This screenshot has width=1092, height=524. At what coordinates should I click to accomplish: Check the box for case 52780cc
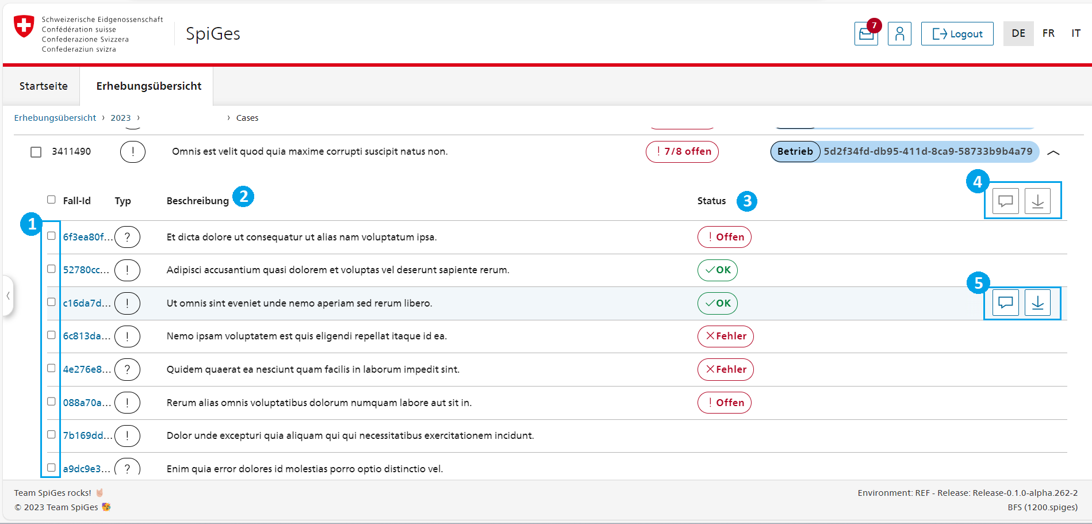(51, 269)
